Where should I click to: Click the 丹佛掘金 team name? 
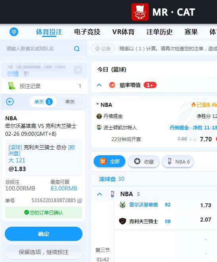point(113,116)
